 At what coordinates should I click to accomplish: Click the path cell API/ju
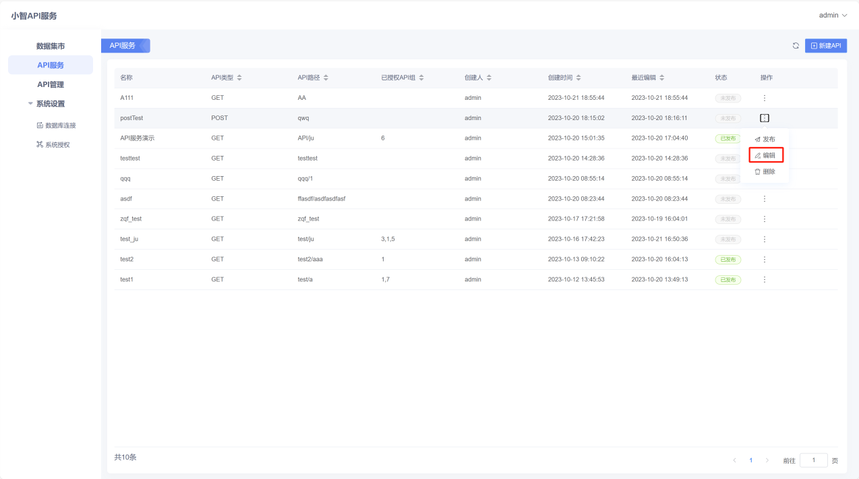(306, 138)
